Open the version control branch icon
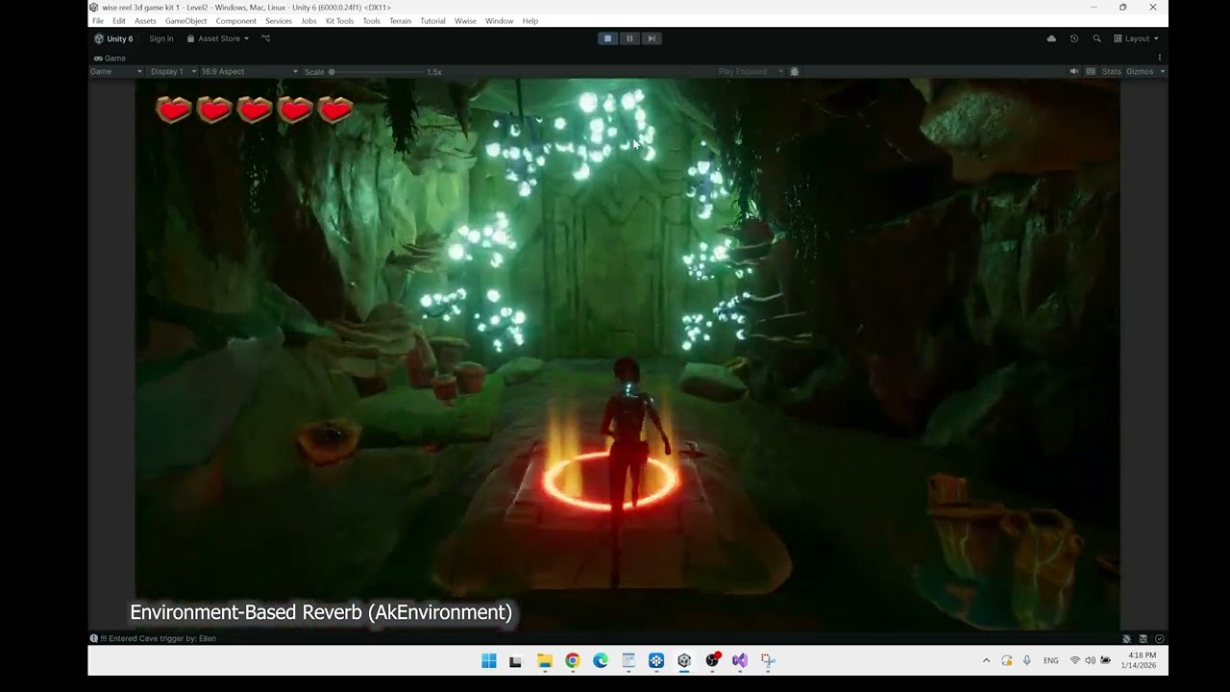Screen dimensions: 1230x692 tap(266, 38)
